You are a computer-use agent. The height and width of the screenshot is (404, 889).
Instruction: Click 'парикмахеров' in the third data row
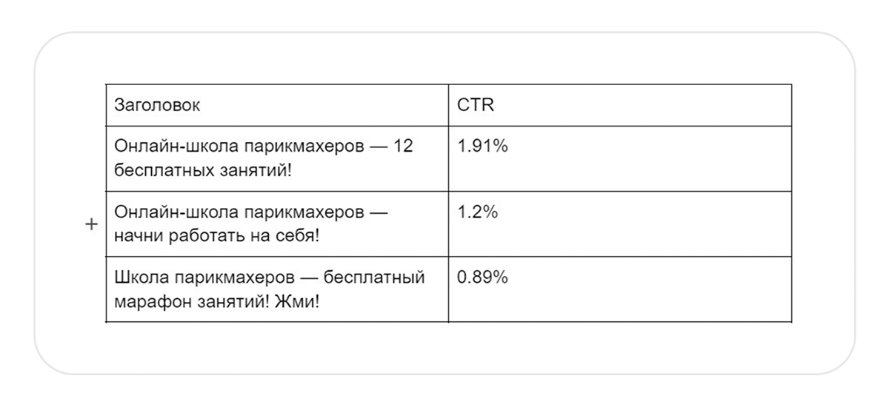(x=233, y=277)
